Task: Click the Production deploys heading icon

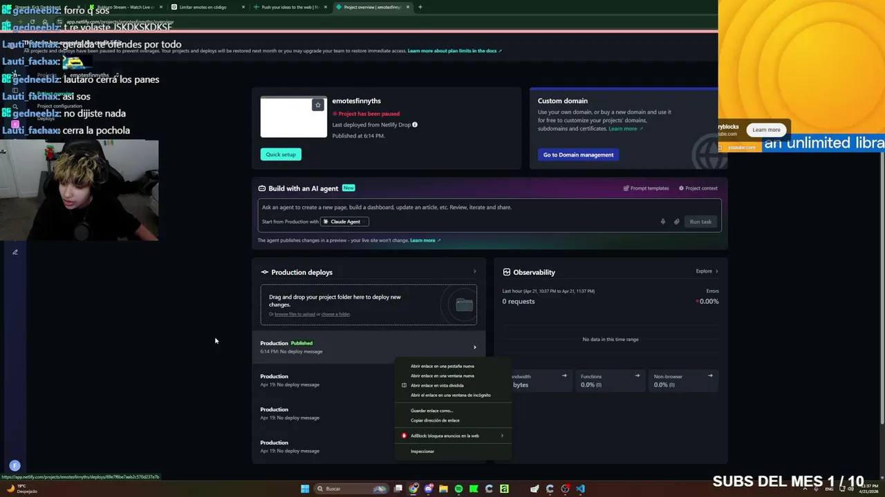Action: [264, 272]
